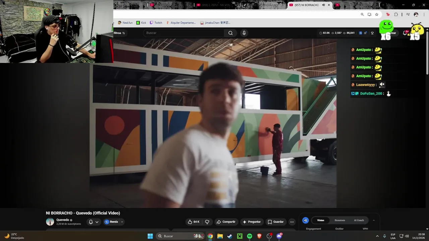This screenshot has width=429, height=241.
Task: Open File Explorer from the taskbar
Action: point(220,236)
